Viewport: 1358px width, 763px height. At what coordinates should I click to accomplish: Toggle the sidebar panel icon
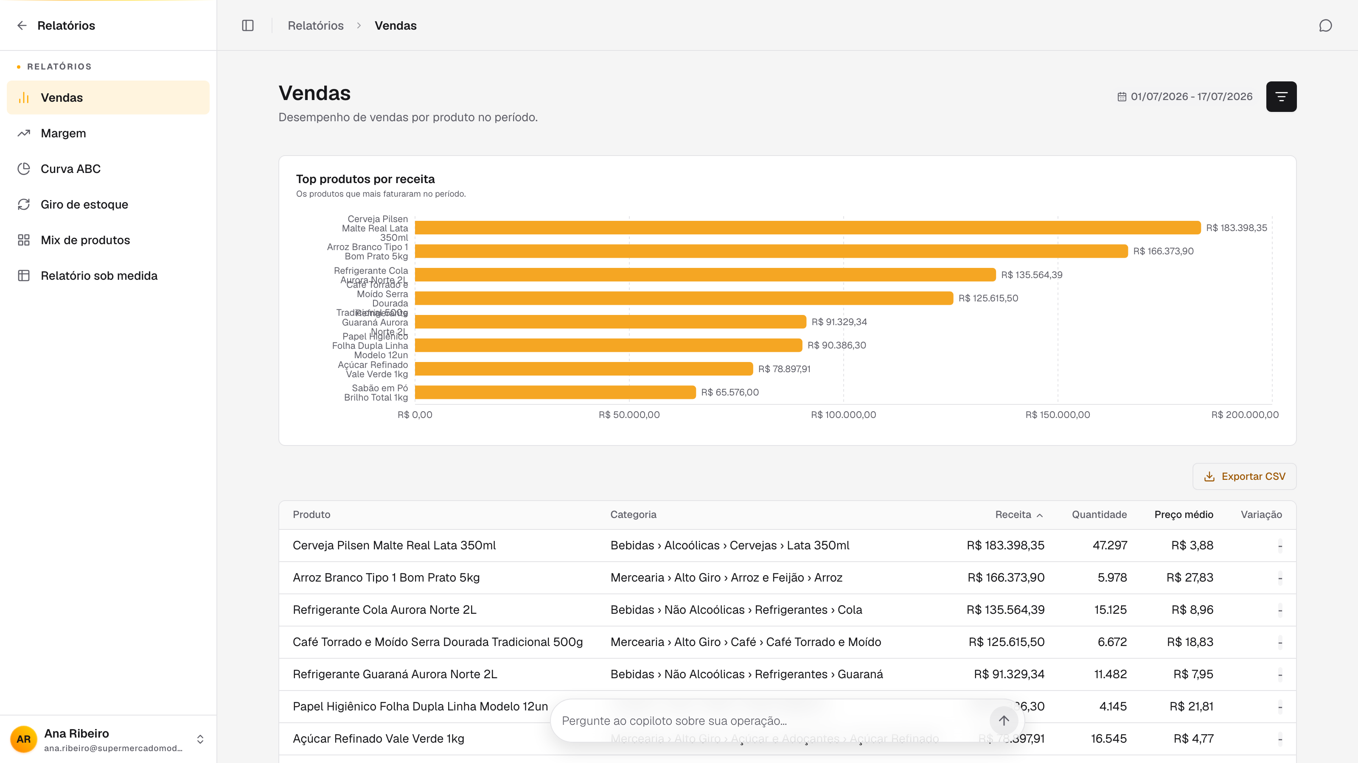[x=248, y=25]
